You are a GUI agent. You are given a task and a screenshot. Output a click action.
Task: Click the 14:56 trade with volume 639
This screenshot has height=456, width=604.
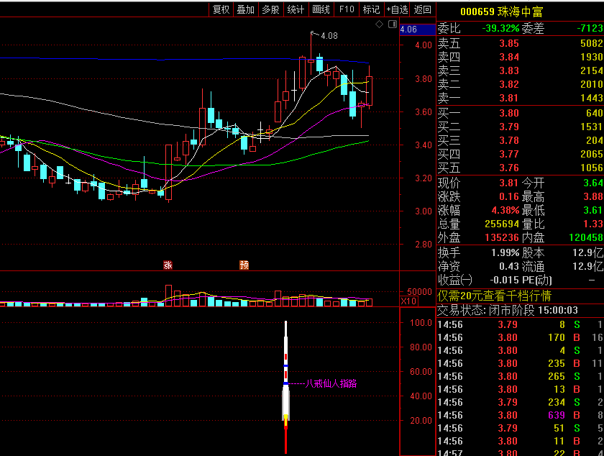click(520, 415)
